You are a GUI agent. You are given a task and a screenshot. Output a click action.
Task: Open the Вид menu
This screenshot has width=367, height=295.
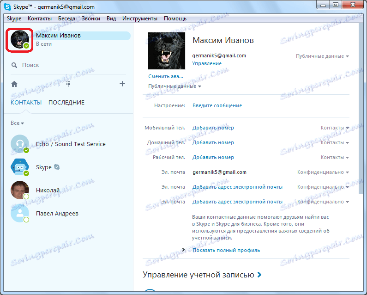click(111, 18)
